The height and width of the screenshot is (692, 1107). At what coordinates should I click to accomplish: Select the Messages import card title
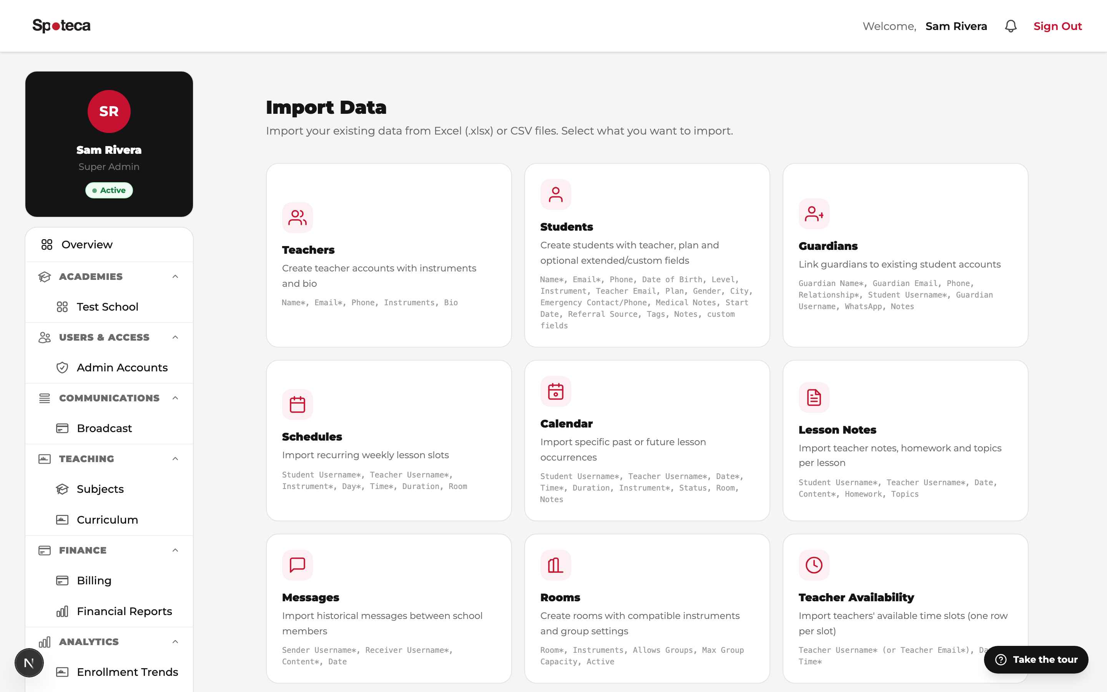[x=311, y=597]
